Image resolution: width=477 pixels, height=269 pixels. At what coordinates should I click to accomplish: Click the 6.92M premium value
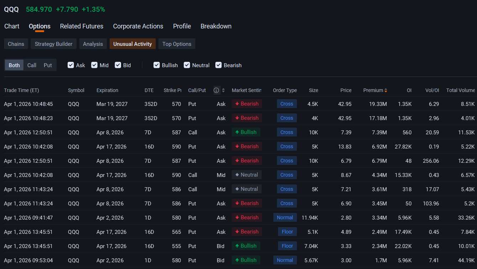379,146
